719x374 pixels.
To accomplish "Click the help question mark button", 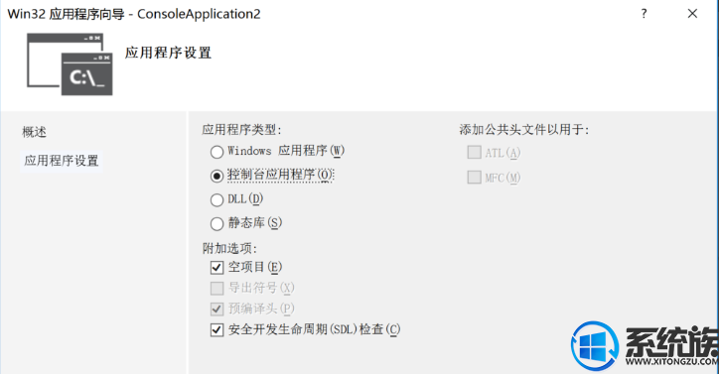I will pos(644,14).
